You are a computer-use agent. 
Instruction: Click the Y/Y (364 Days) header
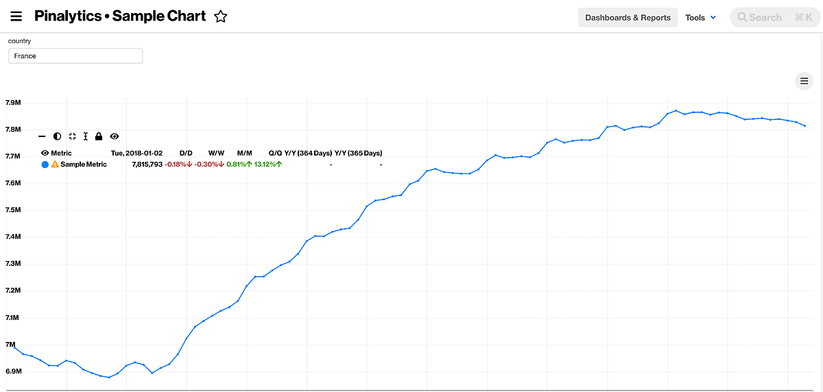click(x=308, y=153)
